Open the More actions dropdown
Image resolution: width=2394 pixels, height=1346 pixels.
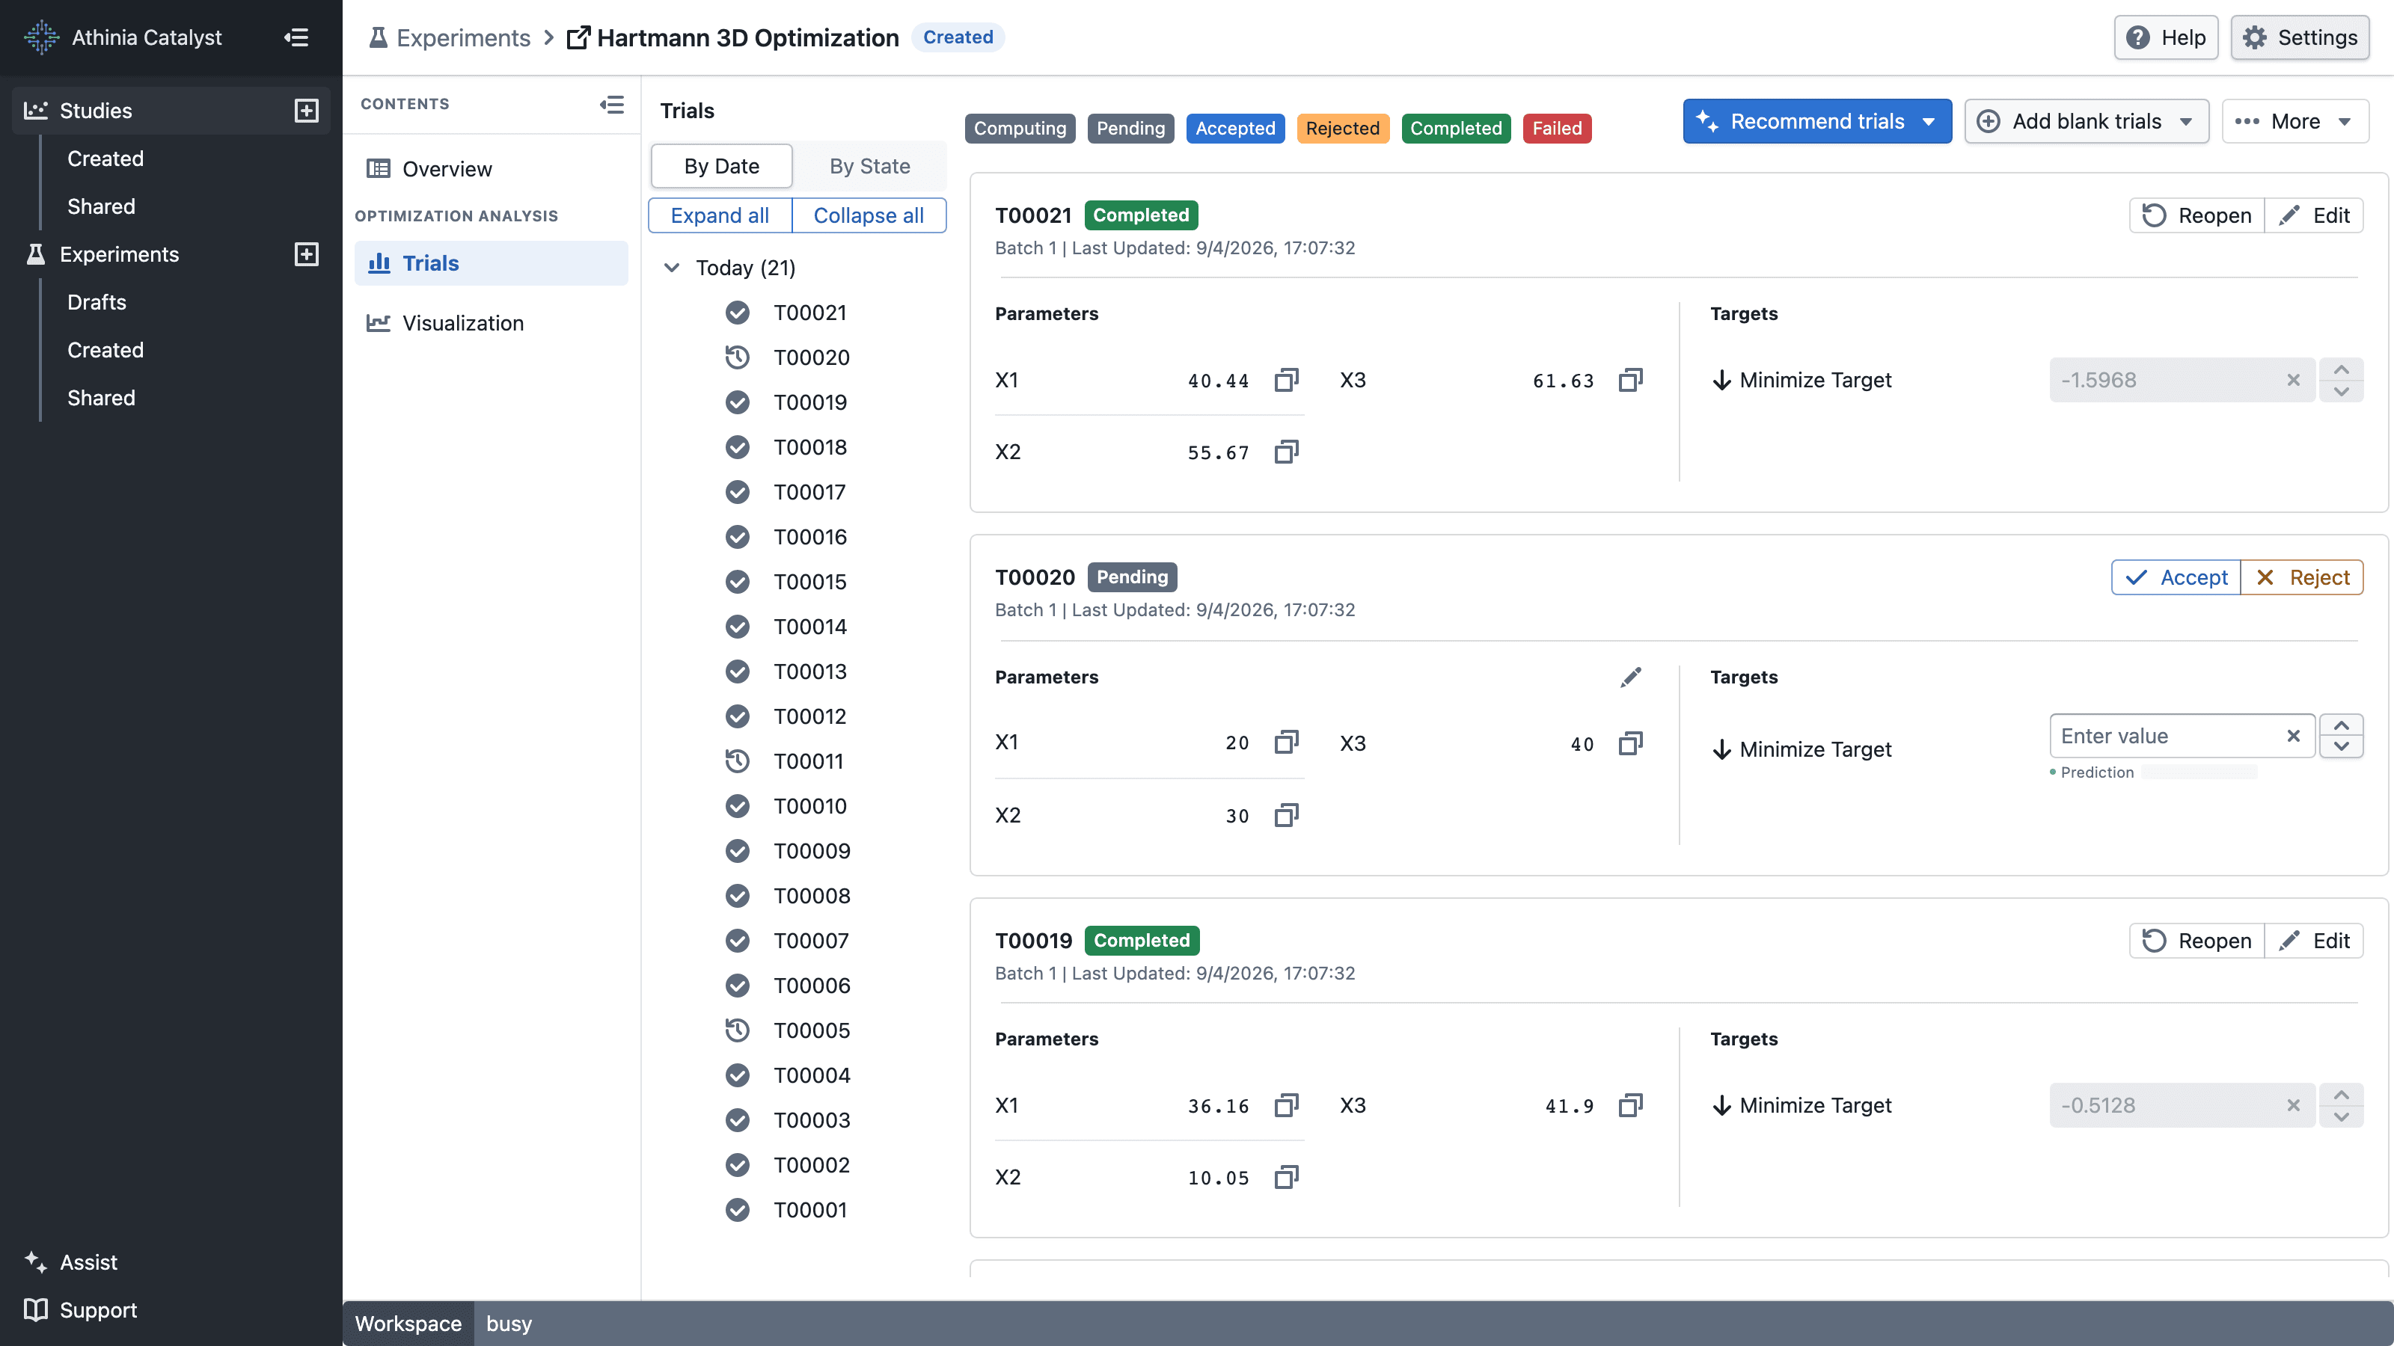coord(2294,122)
